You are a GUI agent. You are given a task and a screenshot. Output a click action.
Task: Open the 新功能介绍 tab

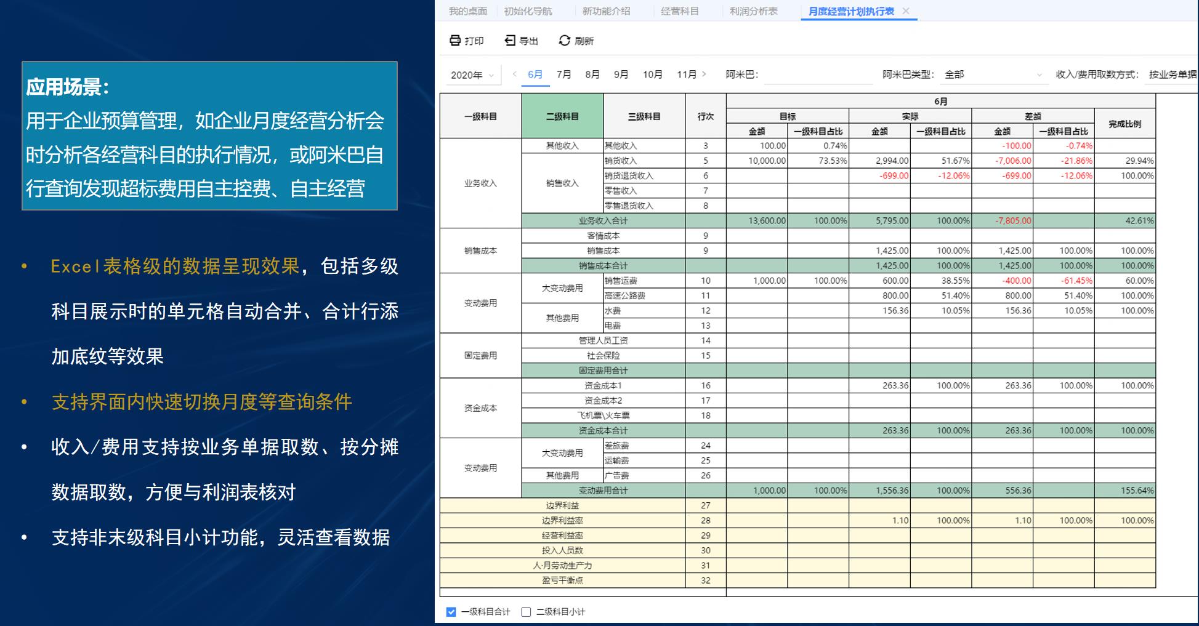[606, 11]
